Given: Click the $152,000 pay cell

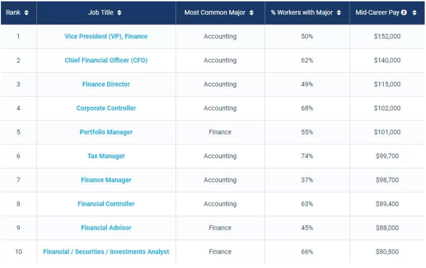Looking at the screenshot, I should [387, 36].
